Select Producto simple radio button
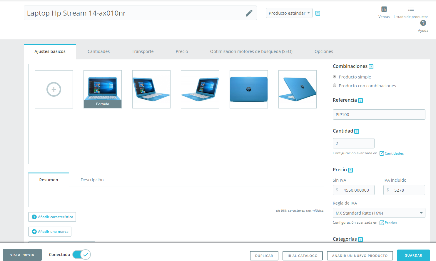Image resolution: width=436 pixels, height=261 pixels. 335,77
